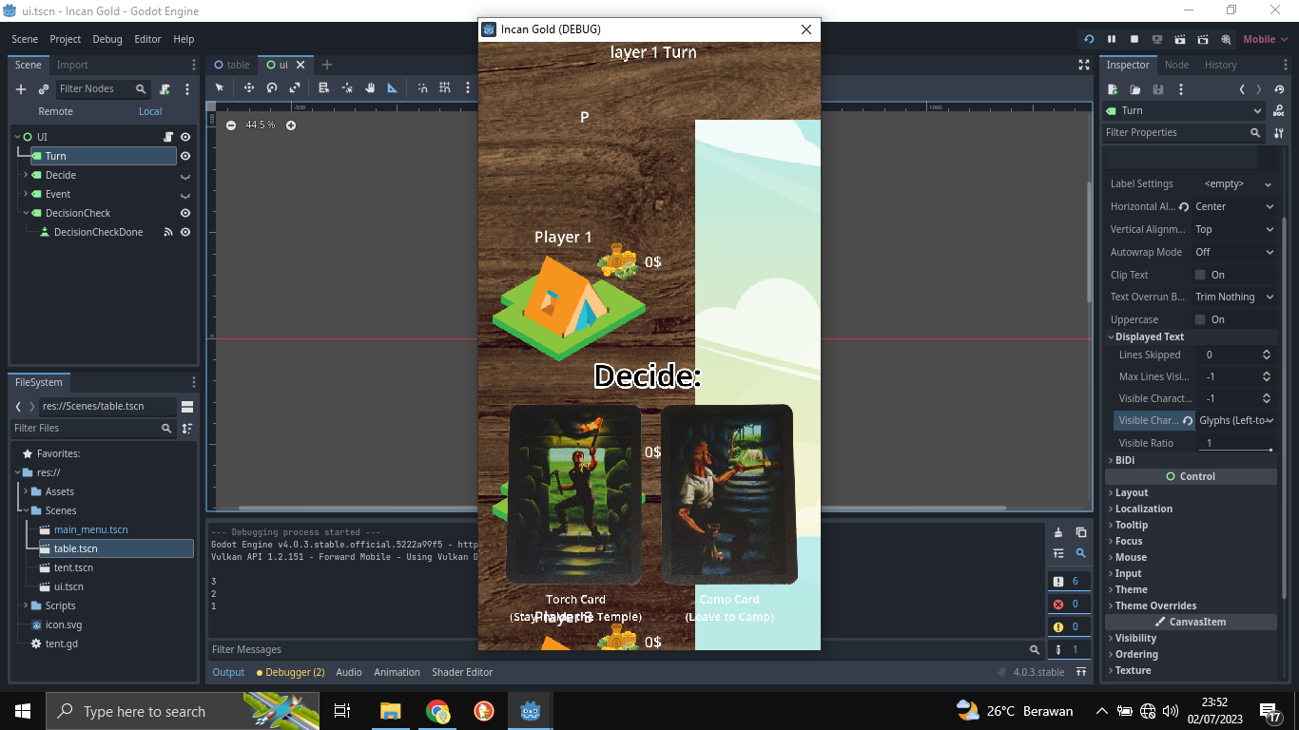The height and width of the screenshot is (730, 1299).
Task: Activate the Pan Mode hand tool
Action: pyautogui.click(x=370, y=87)
